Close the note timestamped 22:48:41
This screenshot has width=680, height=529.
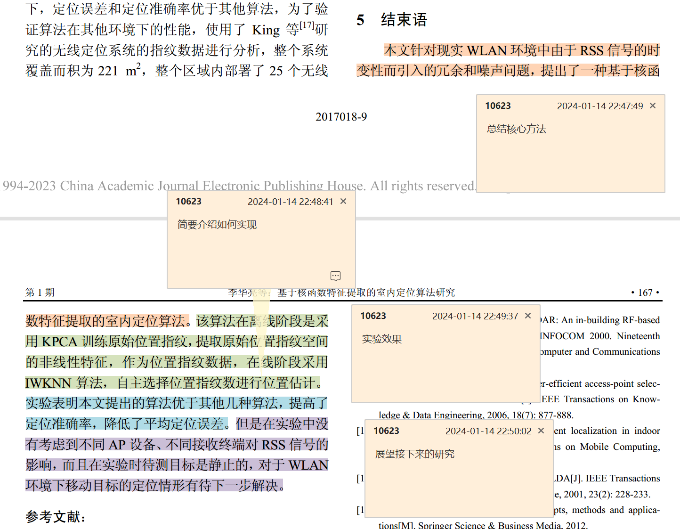(343, 201)
